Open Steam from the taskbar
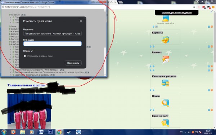The height and width of the screenshot is (135, 216). pos(69,132)
